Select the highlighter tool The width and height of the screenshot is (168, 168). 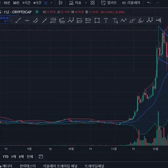point(141,21)
